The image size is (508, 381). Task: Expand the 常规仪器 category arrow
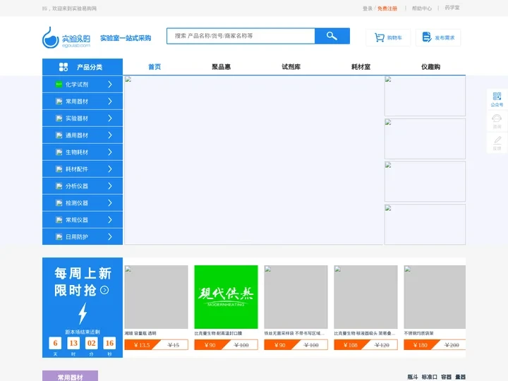(110, 220)
